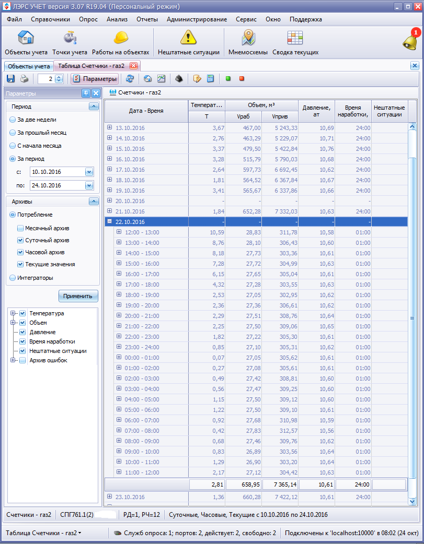Click the notes pencil icon in toolbar

(x=197, y=79)
